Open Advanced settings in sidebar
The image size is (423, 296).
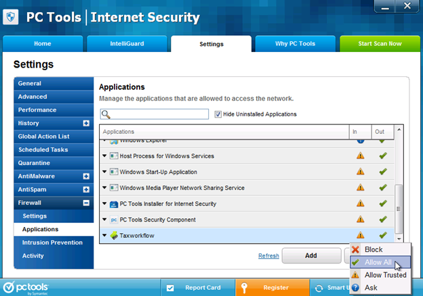pyautogui.click(x=54, y=97)
